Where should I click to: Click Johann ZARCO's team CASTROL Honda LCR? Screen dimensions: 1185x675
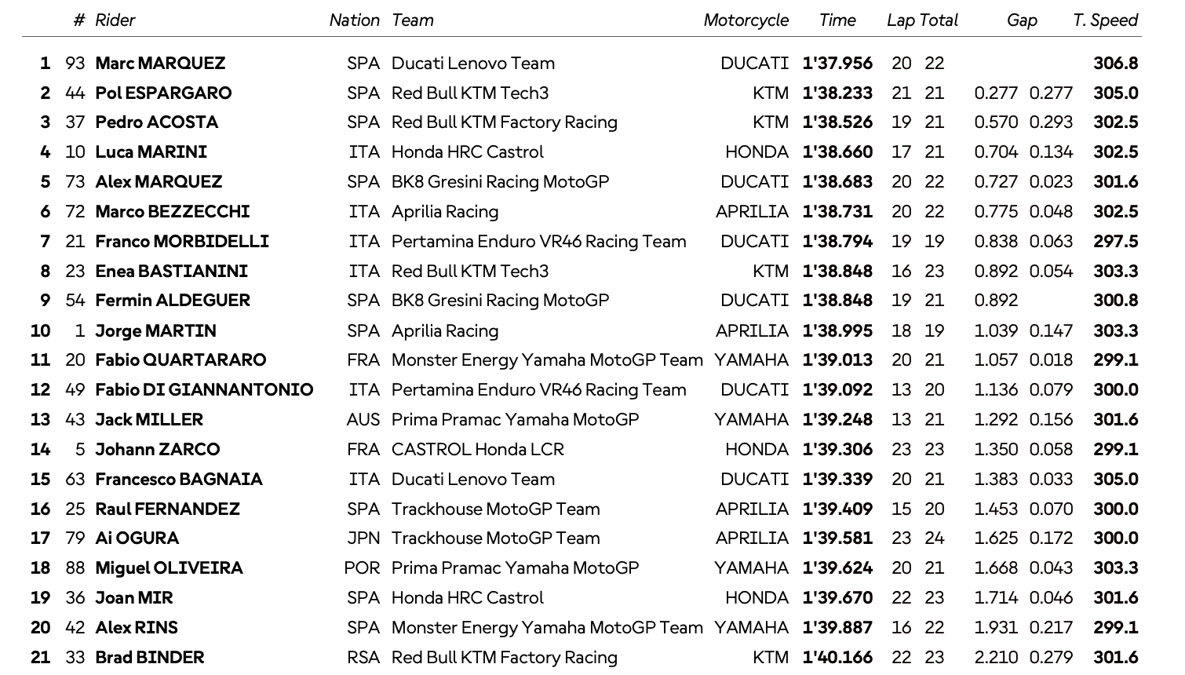[x=477, y=450]
